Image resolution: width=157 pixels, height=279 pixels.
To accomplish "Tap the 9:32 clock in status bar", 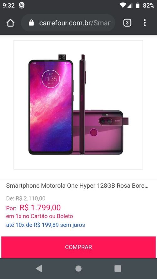I will coord(8,6).
